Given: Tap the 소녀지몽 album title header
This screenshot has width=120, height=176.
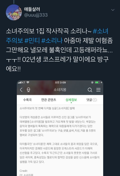Looking at the screenshot, I should [60, 90].
